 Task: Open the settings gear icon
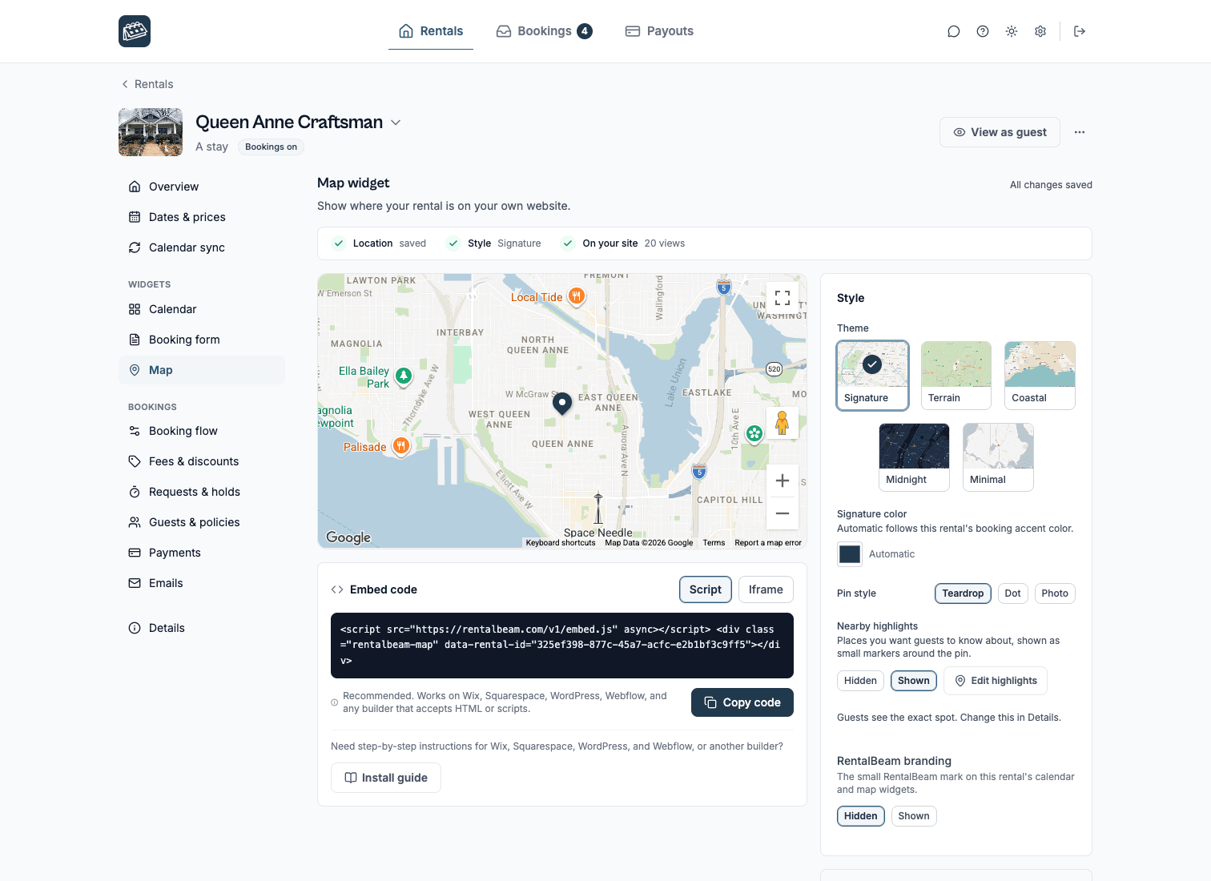coord(1040,31)
